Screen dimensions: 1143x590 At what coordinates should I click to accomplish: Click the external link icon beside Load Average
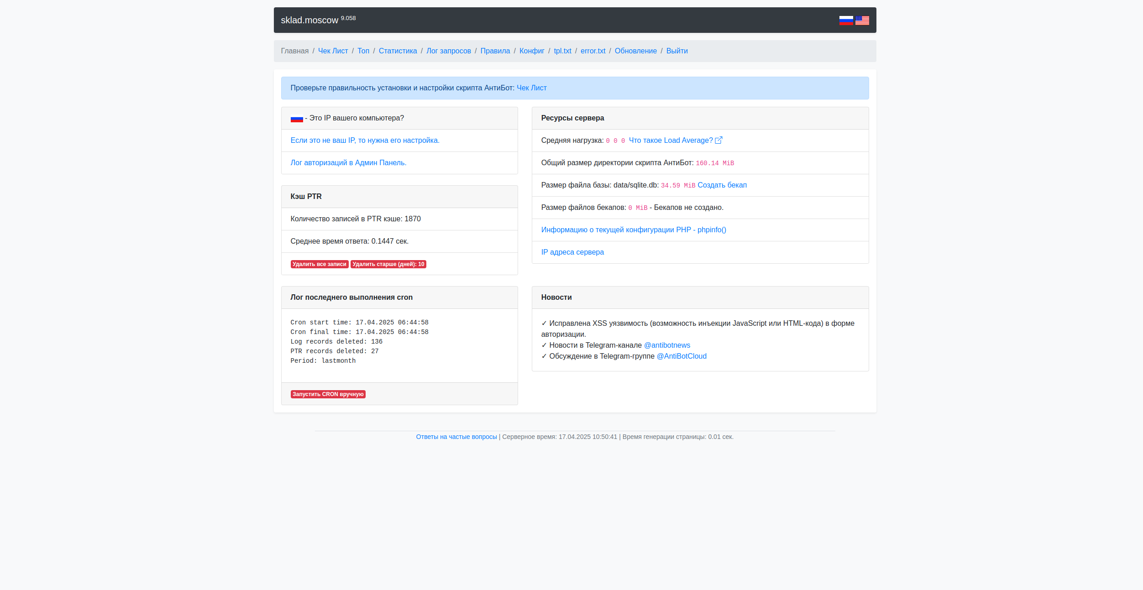pos(718,141)
